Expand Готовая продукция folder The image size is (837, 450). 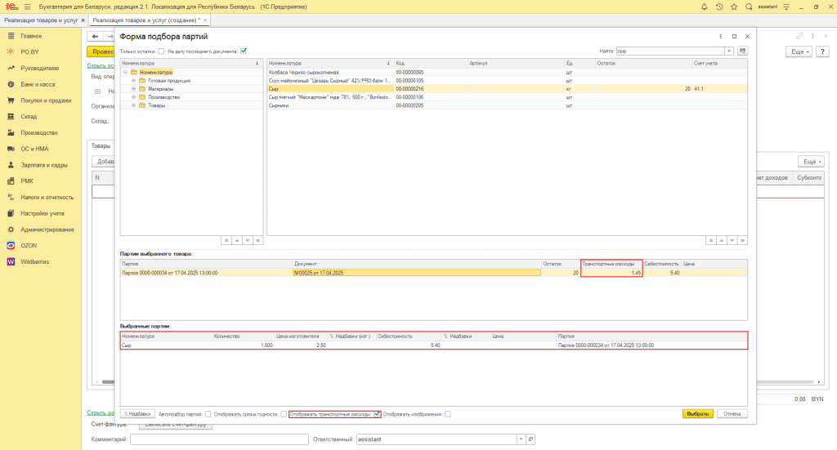[x=134, y=81]
